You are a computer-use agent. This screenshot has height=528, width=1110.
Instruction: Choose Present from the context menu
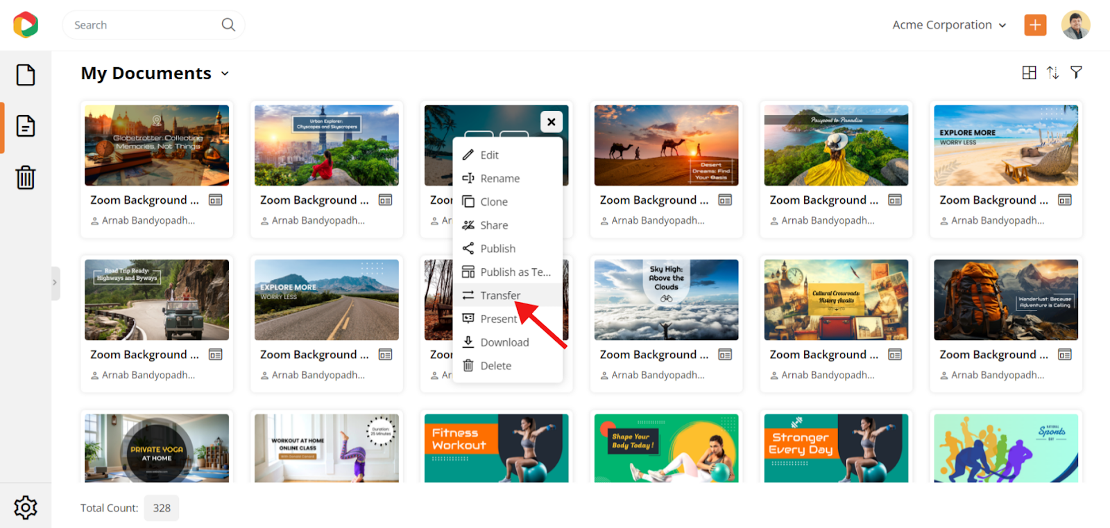pos(508,319)
